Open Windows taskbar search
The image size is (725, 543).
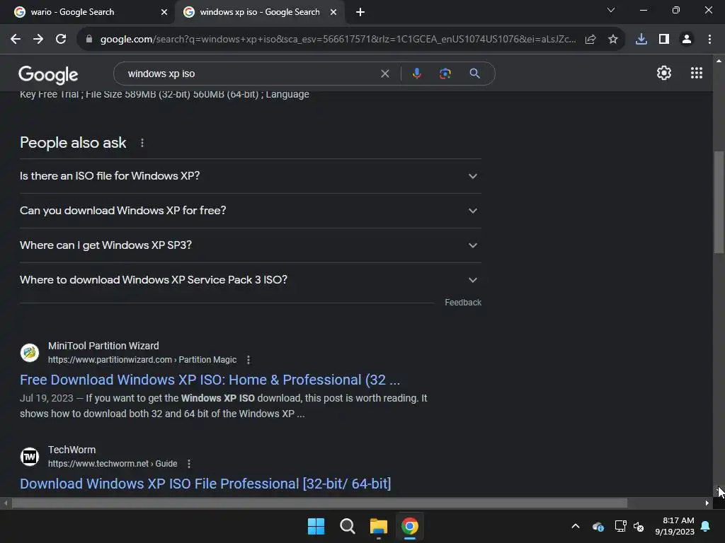(347, 526)
